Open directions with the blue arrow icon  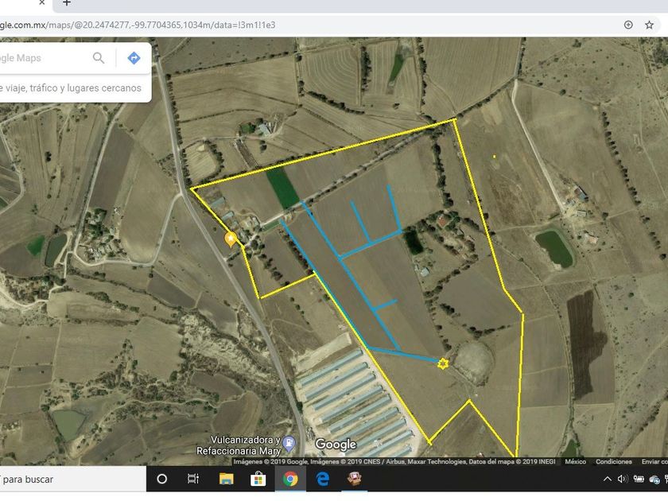pyautogui.click(x=134, y=58)
